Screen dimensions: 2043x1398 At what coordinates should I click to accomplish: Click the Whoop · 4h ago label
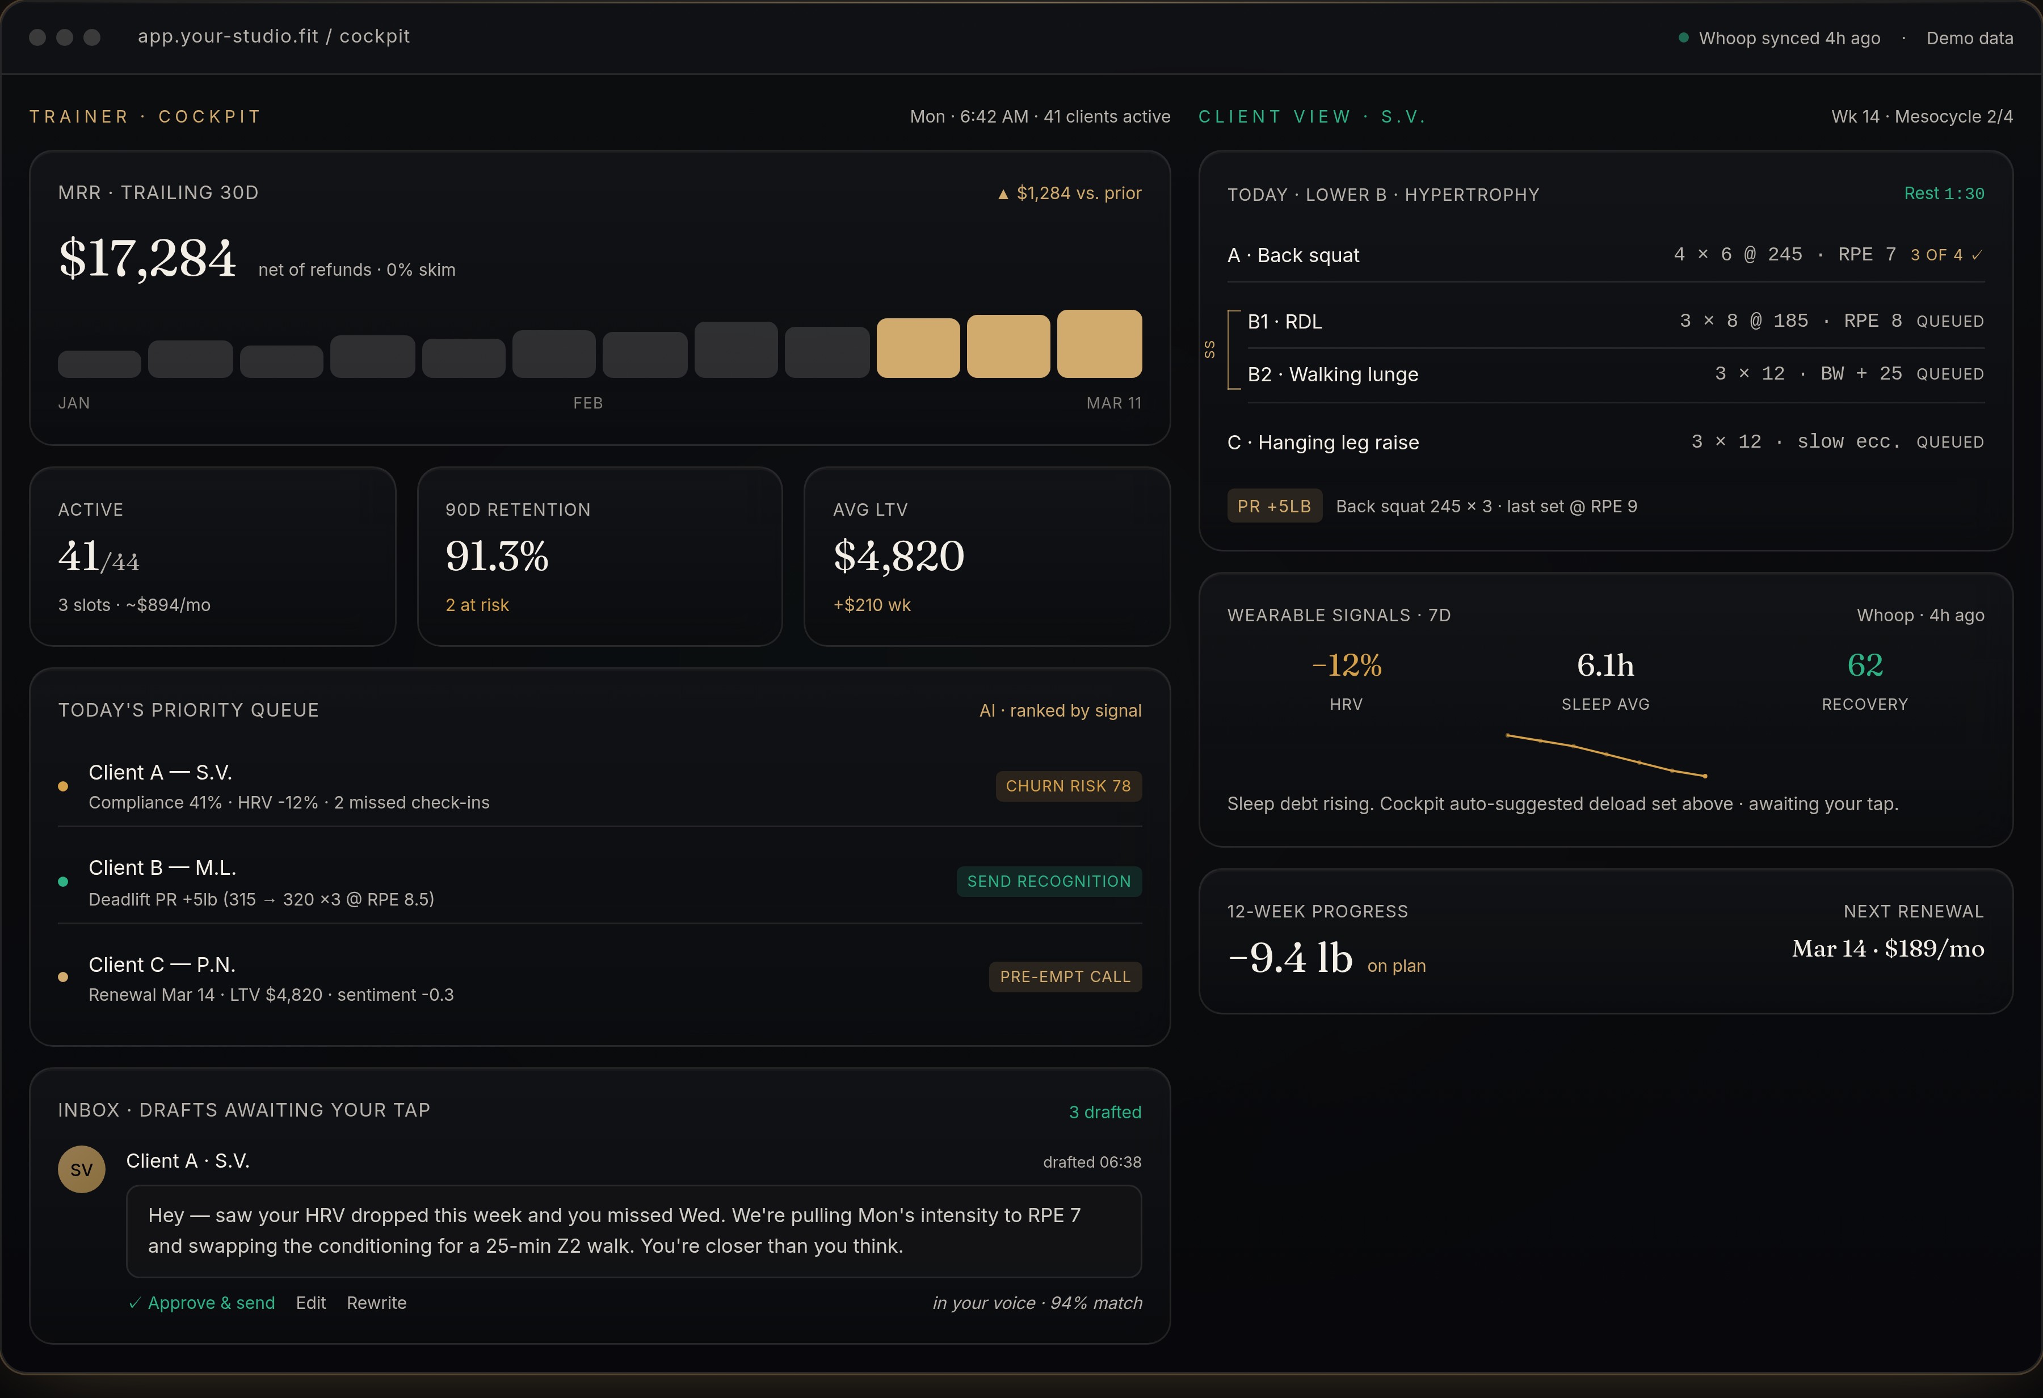(1920, 615)
